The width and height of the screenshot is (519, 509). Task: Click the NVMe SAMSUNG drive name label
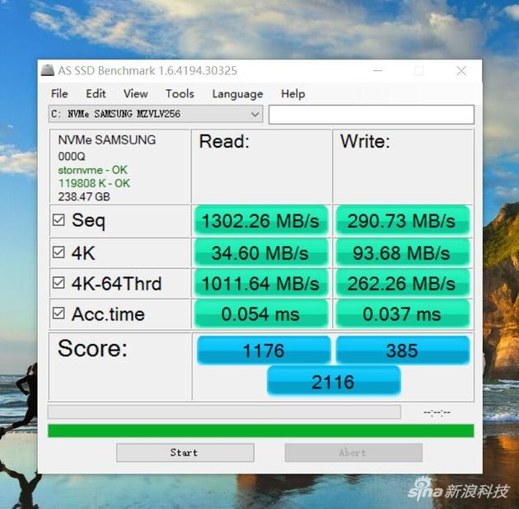point(106,140)
